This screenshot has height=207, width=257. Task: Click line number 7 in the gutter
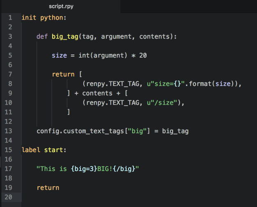[x=10, y=74]
